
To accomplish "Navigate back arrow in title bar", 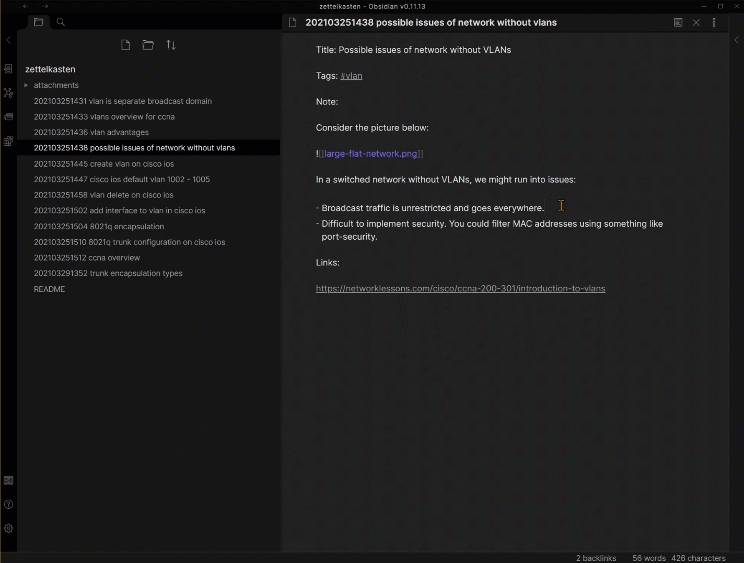I will tap(26, 6).
